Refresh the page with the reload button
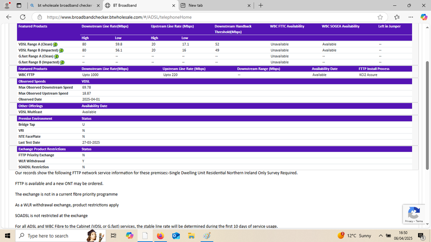 point(22,17)
